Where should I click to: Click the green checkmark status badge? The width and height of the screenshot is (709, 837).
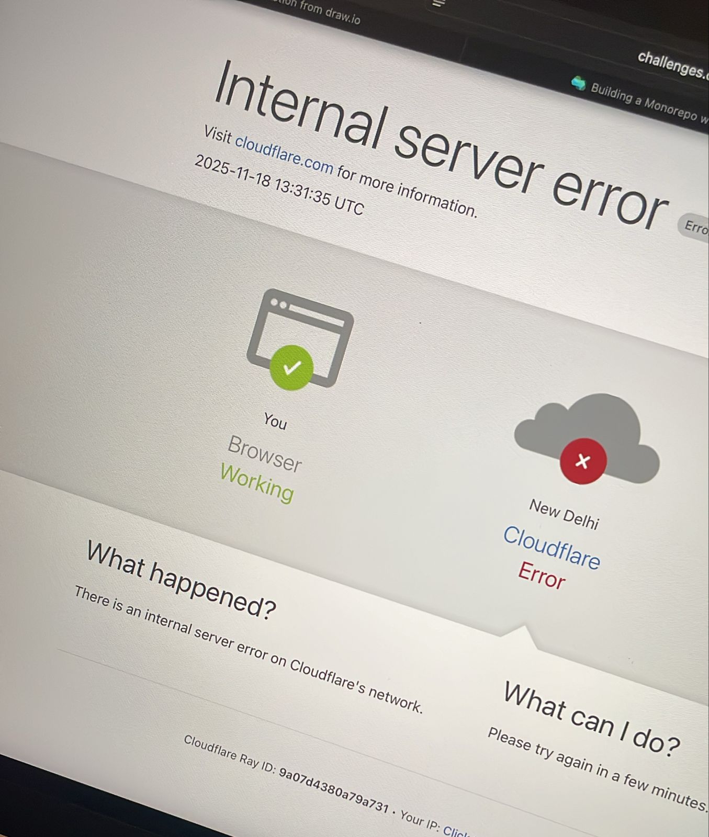291,368
